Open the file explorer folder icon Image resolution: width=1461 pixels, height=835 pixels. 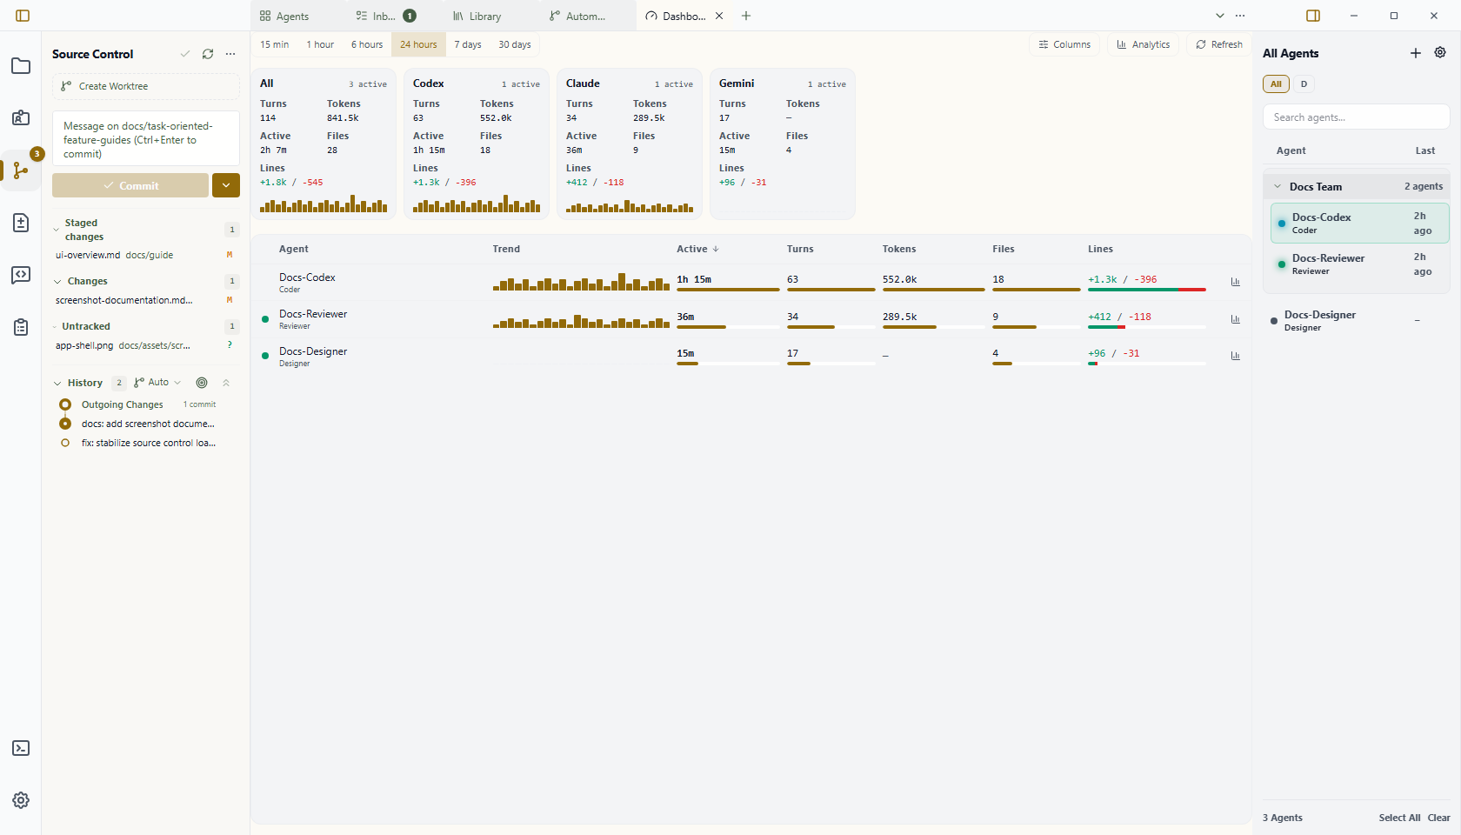tap(21, 66)
